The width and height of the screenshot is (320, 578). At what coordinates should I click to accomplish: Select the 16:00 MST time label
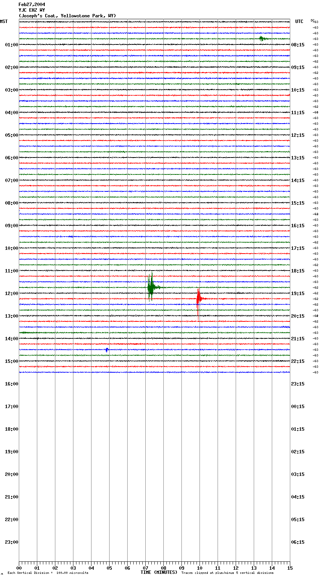pos(12,384)
